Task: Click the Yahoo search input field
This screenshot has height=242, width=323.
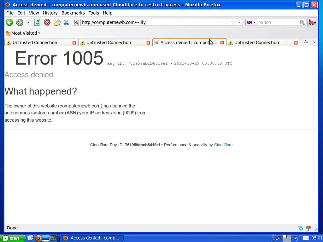Action: click(279, 22)
